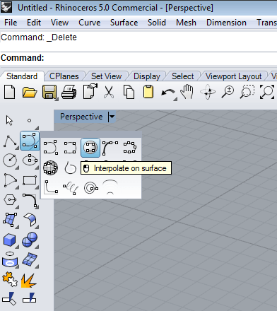This screenshot has height=311, width=277.
Task: Click the Print icon
Action: [69, 92]
